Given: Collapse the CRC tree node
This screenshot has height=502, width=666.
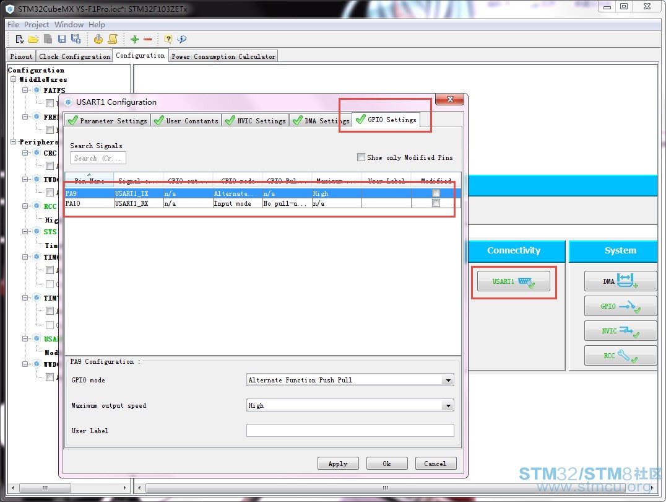Looking at the screenshot, I should click(x=25, y=152).
